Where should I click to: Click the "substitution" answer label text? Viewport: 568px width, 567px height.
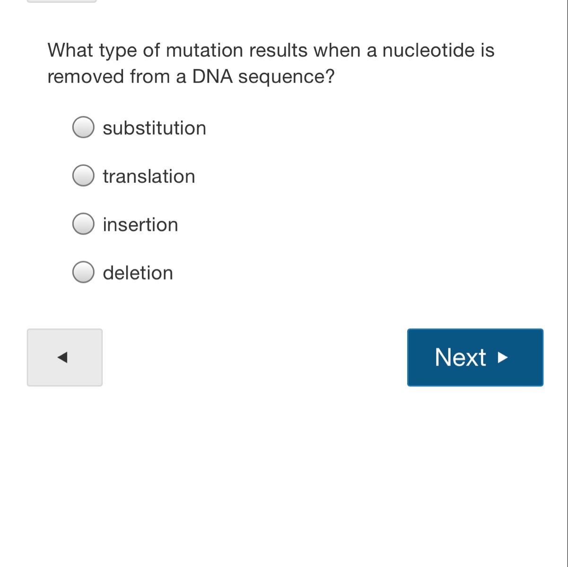click(x=154, y=128)
